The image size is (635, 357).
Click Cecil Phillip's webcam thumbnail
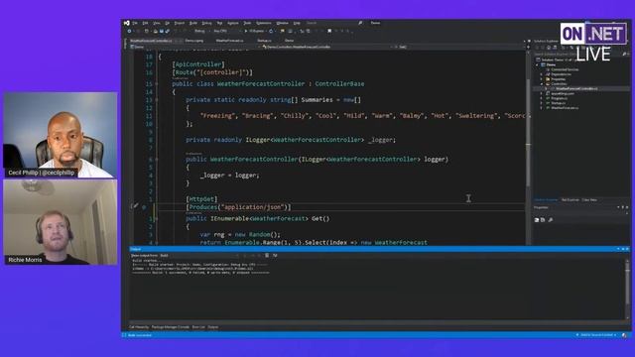tap(61, 135)
